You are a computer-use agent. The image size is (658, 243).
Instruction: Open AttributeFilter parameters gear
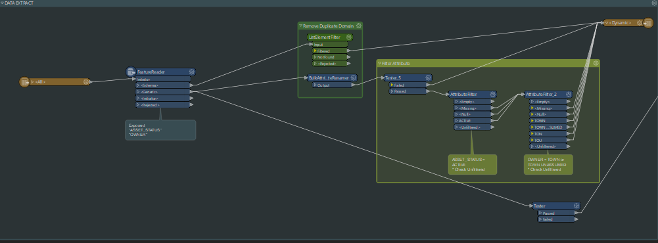(492, 95)
